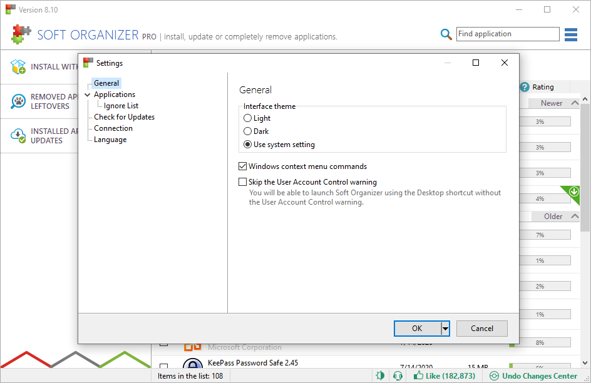Click the scrollbar up arrow
This screenshot has height=383, width=591.
[585, 99]
